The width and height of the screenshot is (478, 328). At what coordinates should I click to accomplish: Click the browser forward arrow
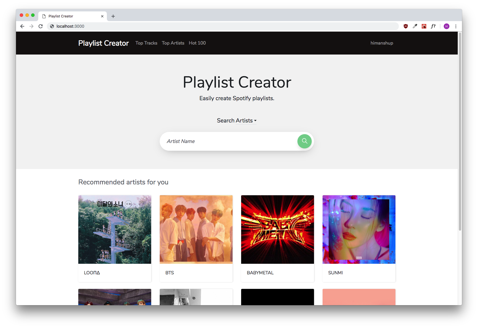31,26
